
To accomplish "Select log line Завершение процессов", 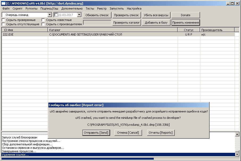I will pyautogui.click(x=19, y=151).
